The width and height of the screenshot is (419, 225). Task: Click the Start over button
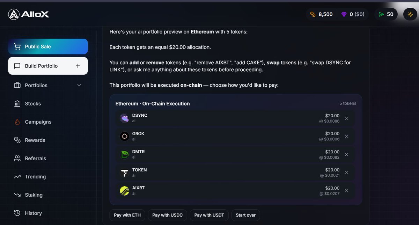(245, 215)
